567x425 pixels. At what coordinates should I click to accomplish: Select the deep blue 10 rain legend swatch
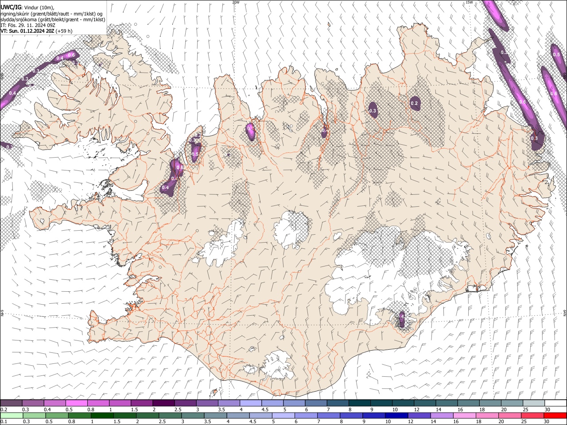(x=396, y=415)
